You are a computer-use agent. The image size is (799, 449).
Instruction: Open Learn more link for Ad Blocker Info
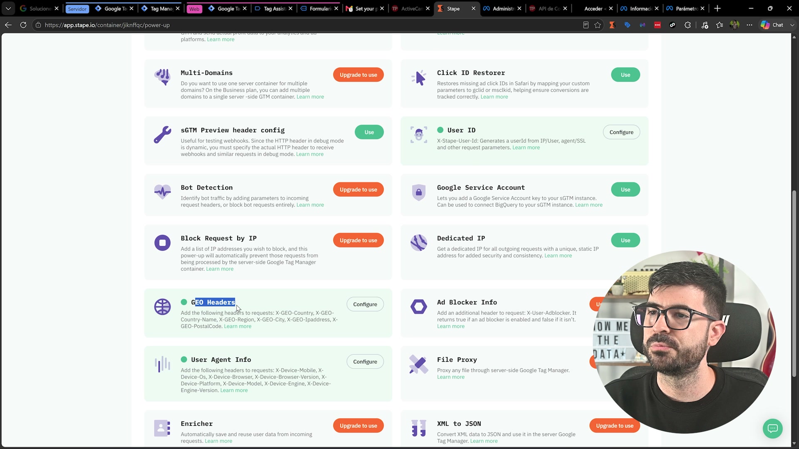pos(451,326)
